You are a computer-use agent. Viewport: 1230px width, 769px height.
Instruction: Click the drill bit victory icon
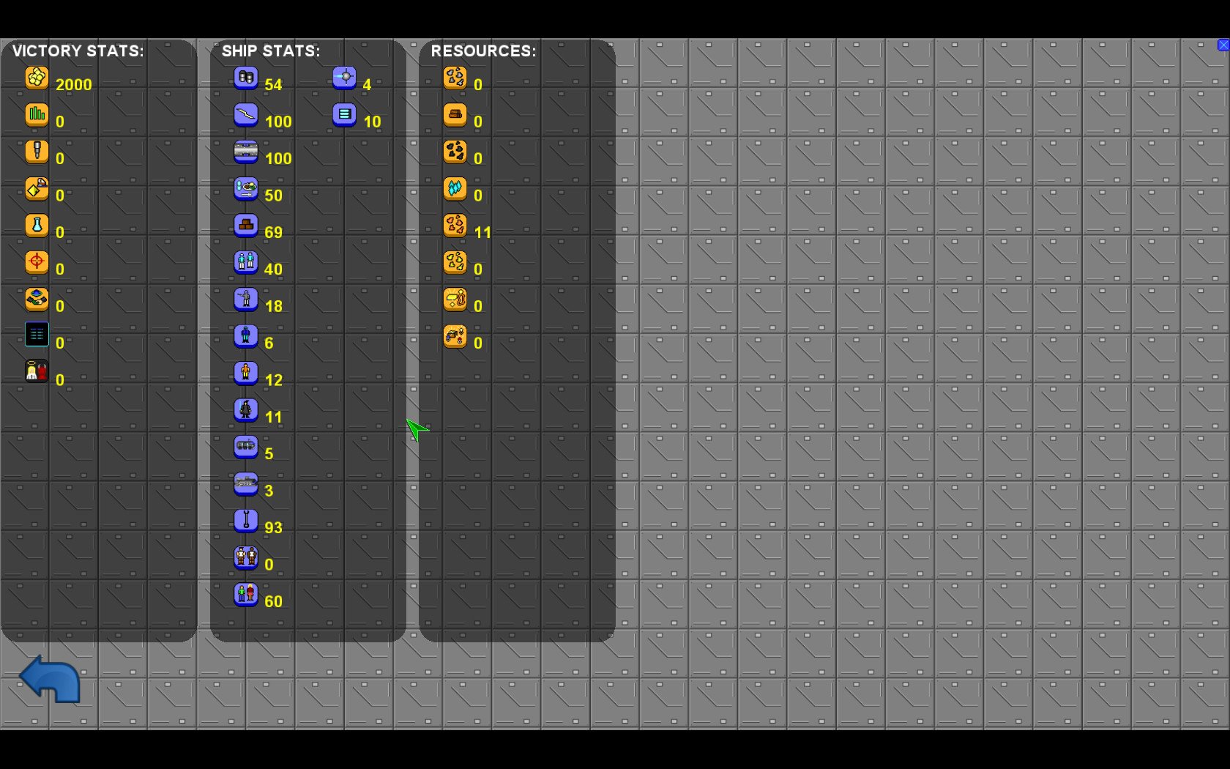[x=37, y=152]
